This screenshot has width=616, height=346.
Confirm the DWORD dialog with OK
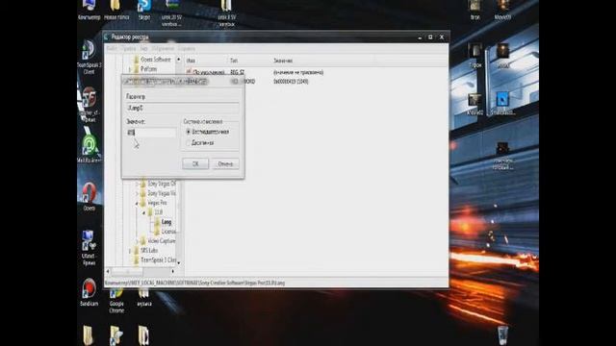coord(195,163)
